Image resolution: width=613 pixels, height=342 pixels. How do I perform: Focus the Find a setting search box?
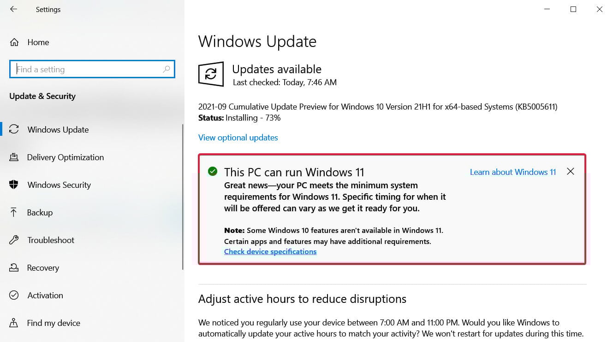[92, 69]
